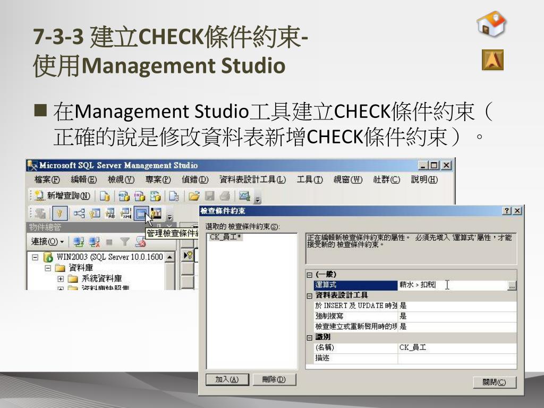
Task: Open the 偵錯(D) menu
Action: point(195,180)
